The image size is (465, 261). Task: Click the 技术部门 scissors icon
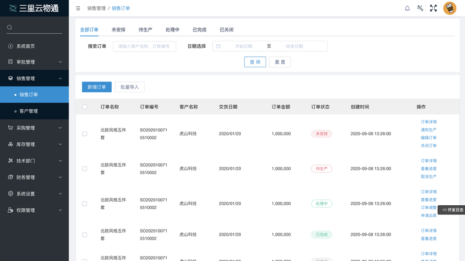coord(10,160)
